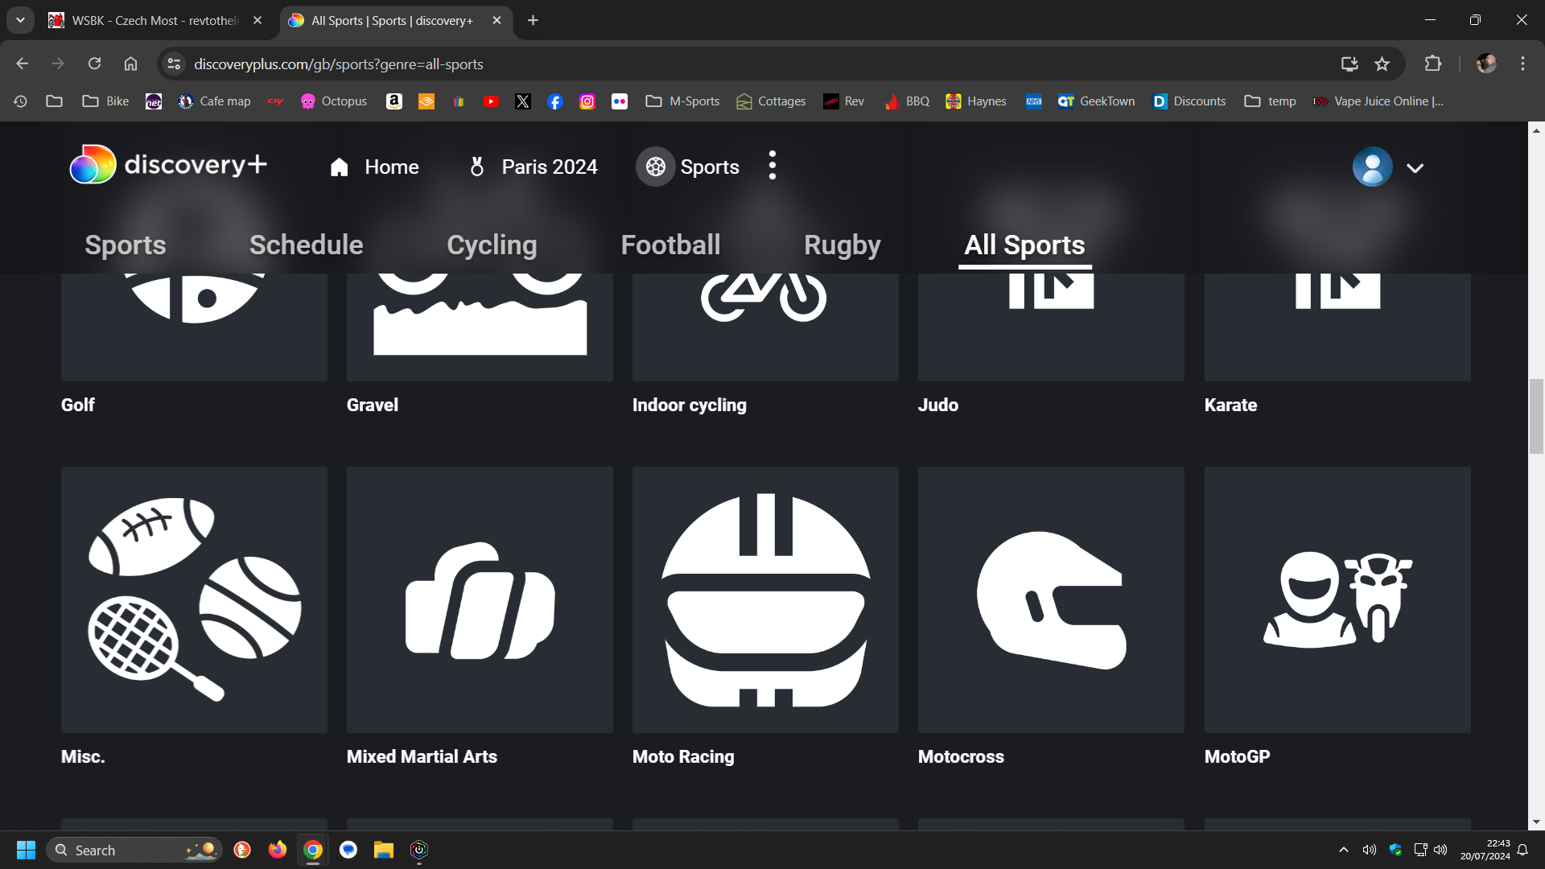Click the Mixed Martial Arts label
Image resolution: width=1545 pixels, height=869 pixels.
tap(422, 756)
